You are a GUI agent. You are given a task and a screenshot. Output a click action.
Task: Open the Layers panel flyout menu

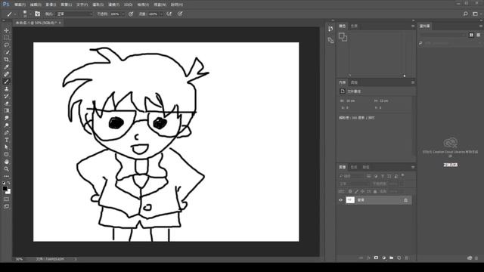[x=413, y=167]
